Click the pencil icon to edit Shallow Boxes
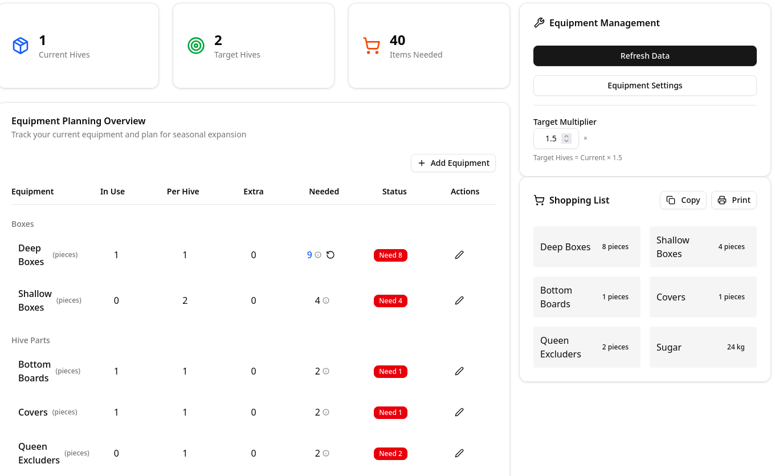 coord(459,300)
